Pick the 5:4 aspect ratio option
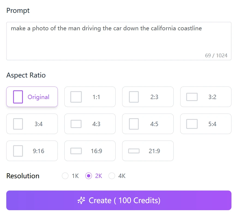Image resolution: width=235 pixels, height=214 pixels. click(x=206, y=124)
